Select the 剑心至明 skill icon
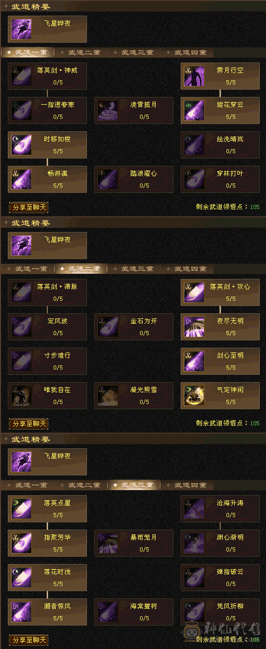Image resolution: width=266 pixels, height=649 pixels. point(194,362)
